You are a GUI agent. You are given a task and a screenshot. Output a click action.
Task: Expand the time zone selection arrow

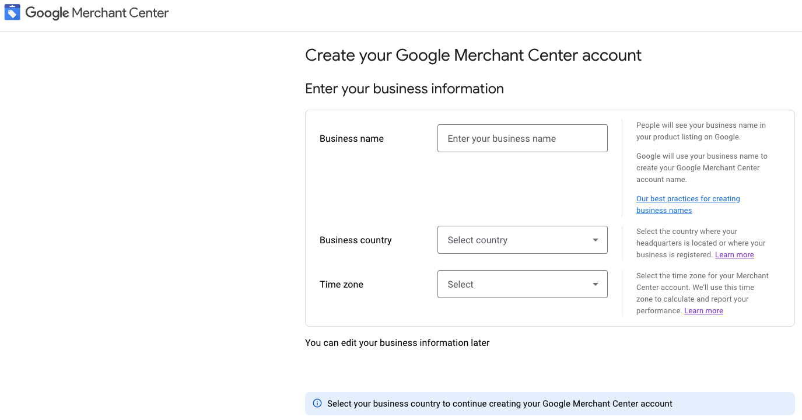click(595, 284)
